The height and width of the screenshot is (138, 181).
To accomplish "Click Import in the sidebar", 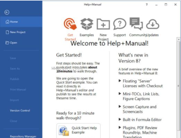I will [x=14, y=100].
